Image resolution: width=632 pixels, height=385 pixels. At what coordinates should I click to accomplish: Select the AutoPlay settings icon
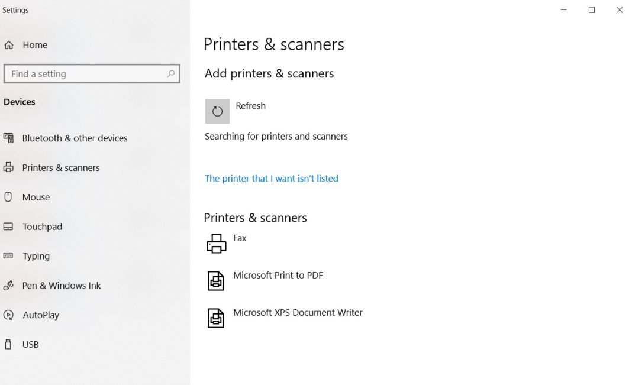pos(8,315)
